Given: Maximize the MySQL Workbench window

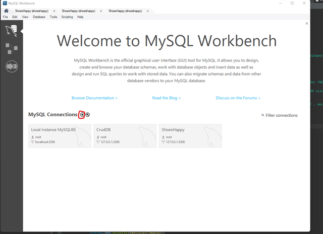Looking at the screenshot, I should [292, 3].
